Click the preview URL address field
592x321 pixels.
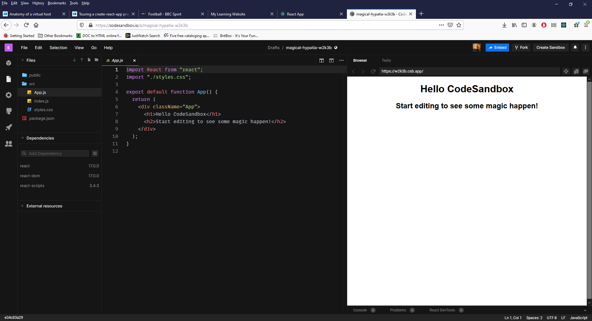point(469,71)
